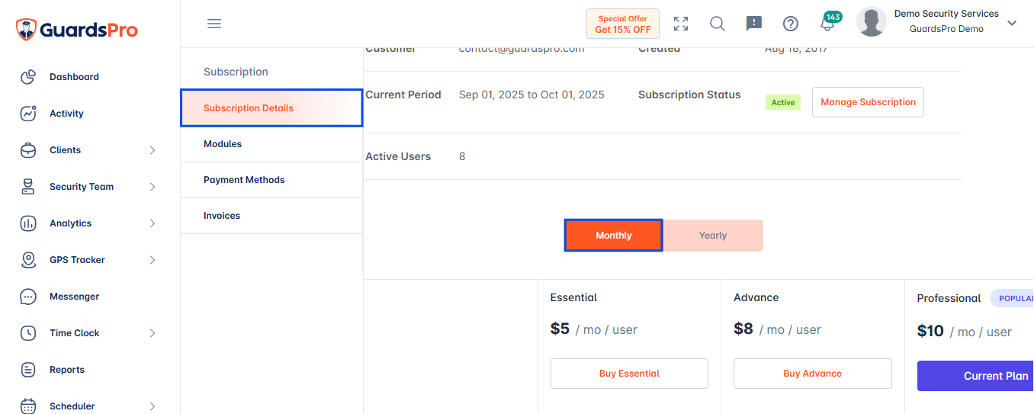Open the search magnifier icon
Screen dimensions: 1034x414
718,24
